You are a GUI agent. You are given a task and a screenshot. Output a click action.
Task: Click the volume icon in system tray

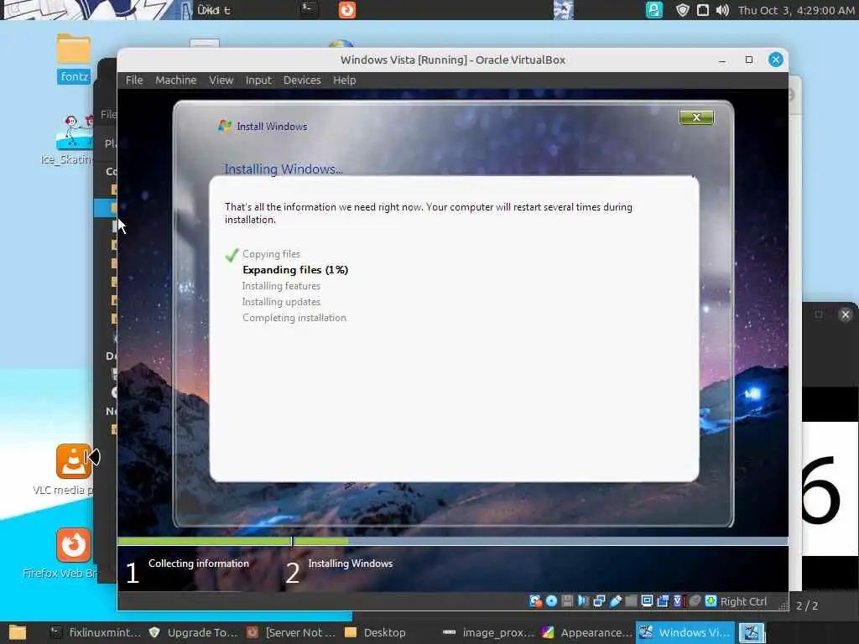722,10
